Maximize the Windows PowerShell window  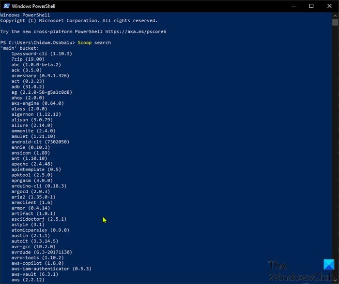[311, 6]
